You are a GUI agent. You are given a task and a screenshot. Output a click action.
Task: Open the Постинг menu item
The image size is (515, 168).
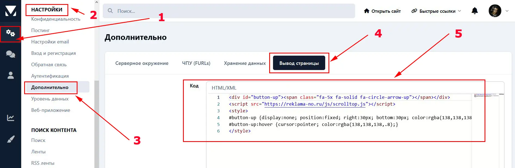point(40,30)
